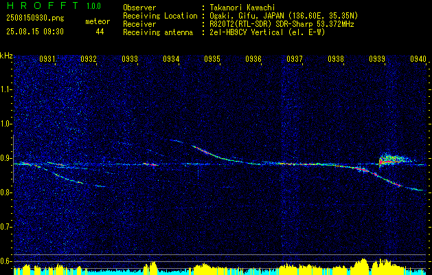
Task: Click receiver text R820T2(RTL-SDR) SDR-Sharp 53.372MHz
Action: tap(282, 24)
